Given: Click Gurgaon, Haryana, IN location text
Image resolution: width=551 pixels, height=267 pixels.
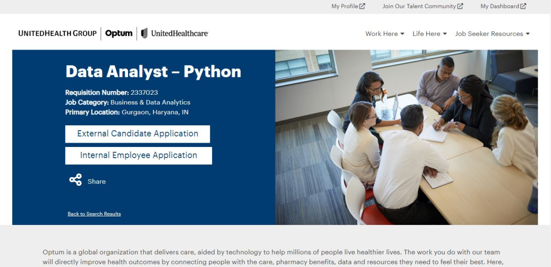Looking at the screenshot, I should pos(155,112).
